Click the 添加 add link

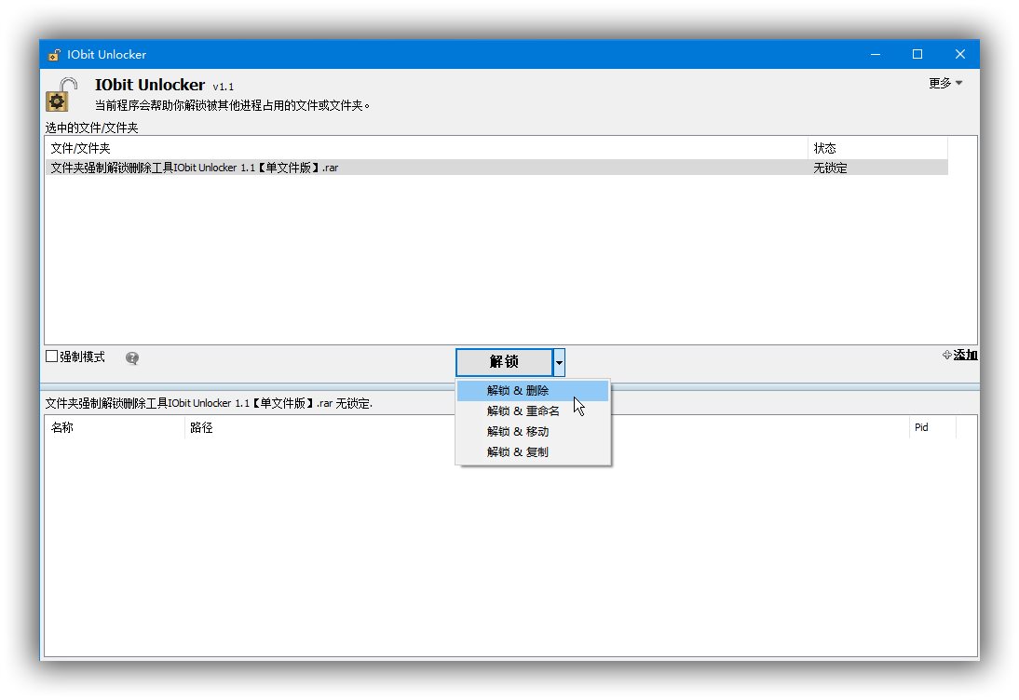point(960,355)
